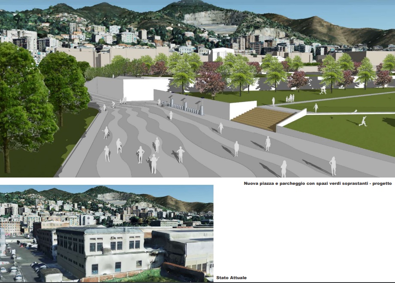This screenshot has height=283, width=395.
Task: Click the group of figures on the lawn path
Action: [x=290, y=99]
